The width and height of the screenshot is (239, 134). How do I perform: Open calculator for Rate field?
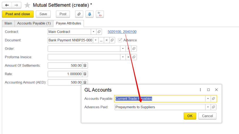pos(85,74)
